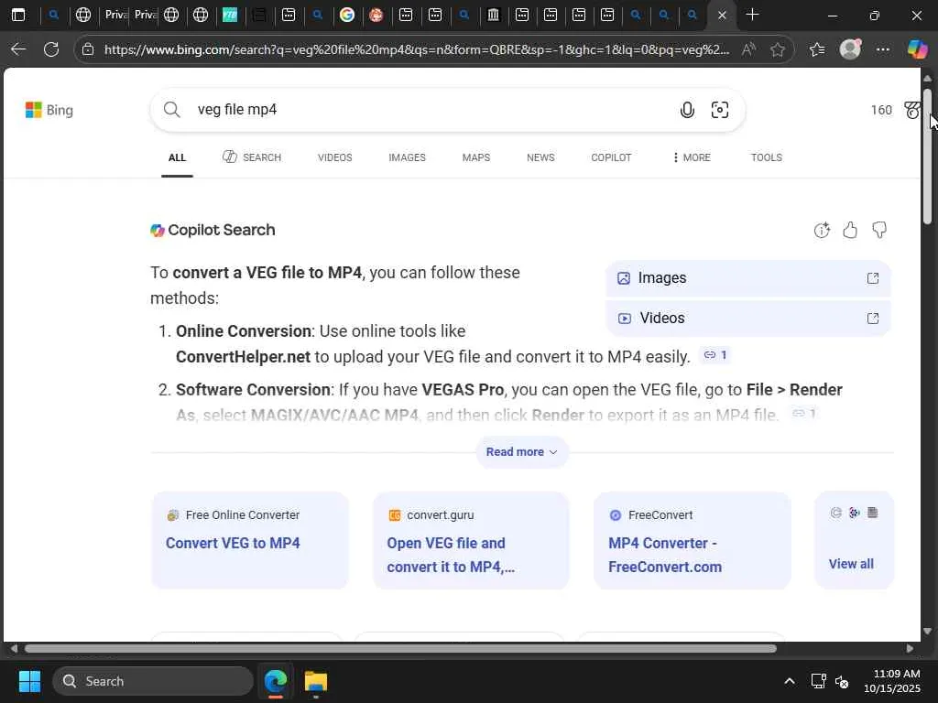Click external-link icon on Videos card

tap(873, 319)
